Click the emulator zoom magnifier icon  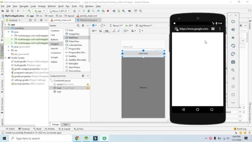pyautogui.click(x=233, y=70)
